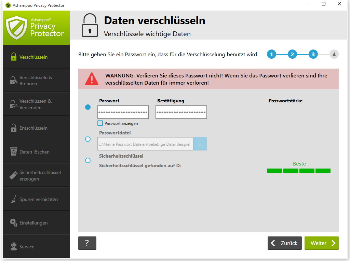Enable Passwort anzeigen checkbox
The image size is (350, 261).
[100, 123]
